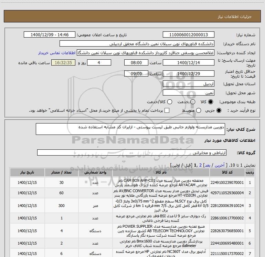Viewport: 265px width, 257px height.
Task: Click the buyer organization name field
Action: [x=137, y=44]
